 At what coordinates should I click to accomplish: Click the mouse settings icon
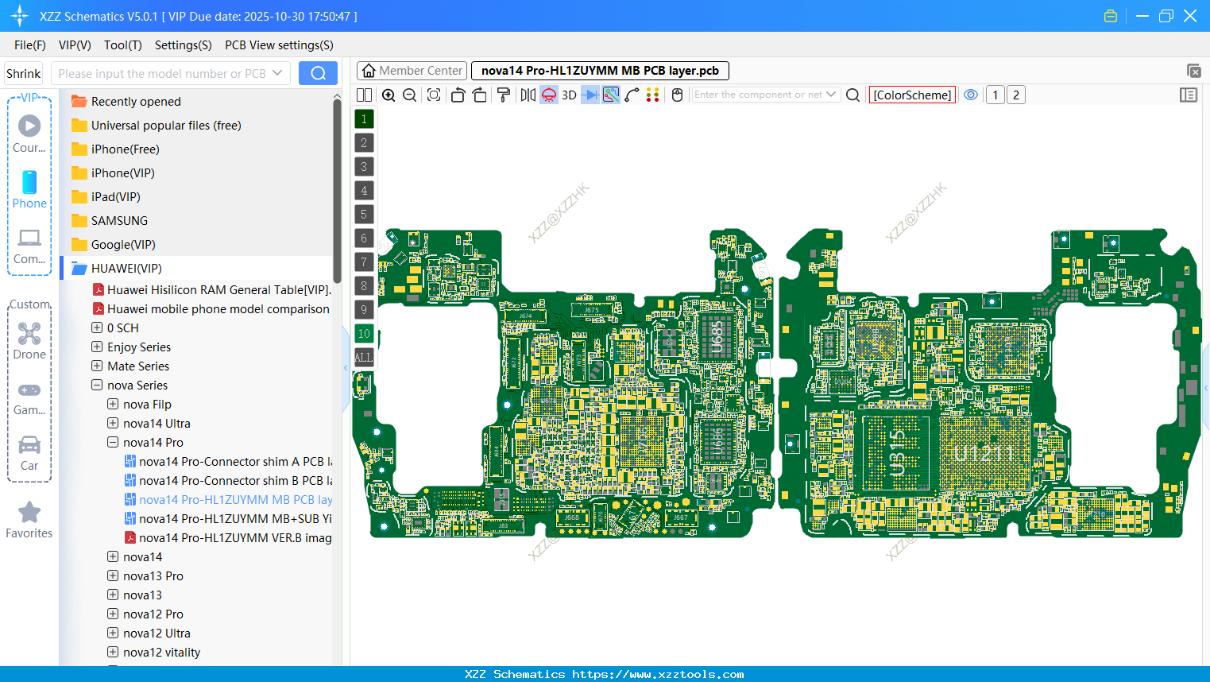678,95
